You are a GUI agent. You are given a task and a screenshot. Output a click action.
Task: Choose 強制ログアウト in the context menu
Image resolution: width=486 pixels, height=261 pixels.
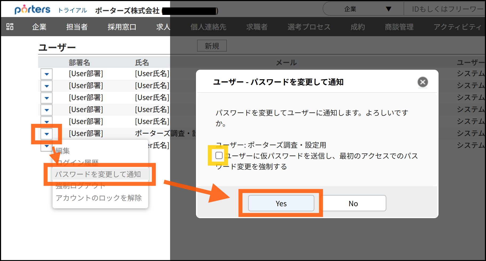coord(81,186)
